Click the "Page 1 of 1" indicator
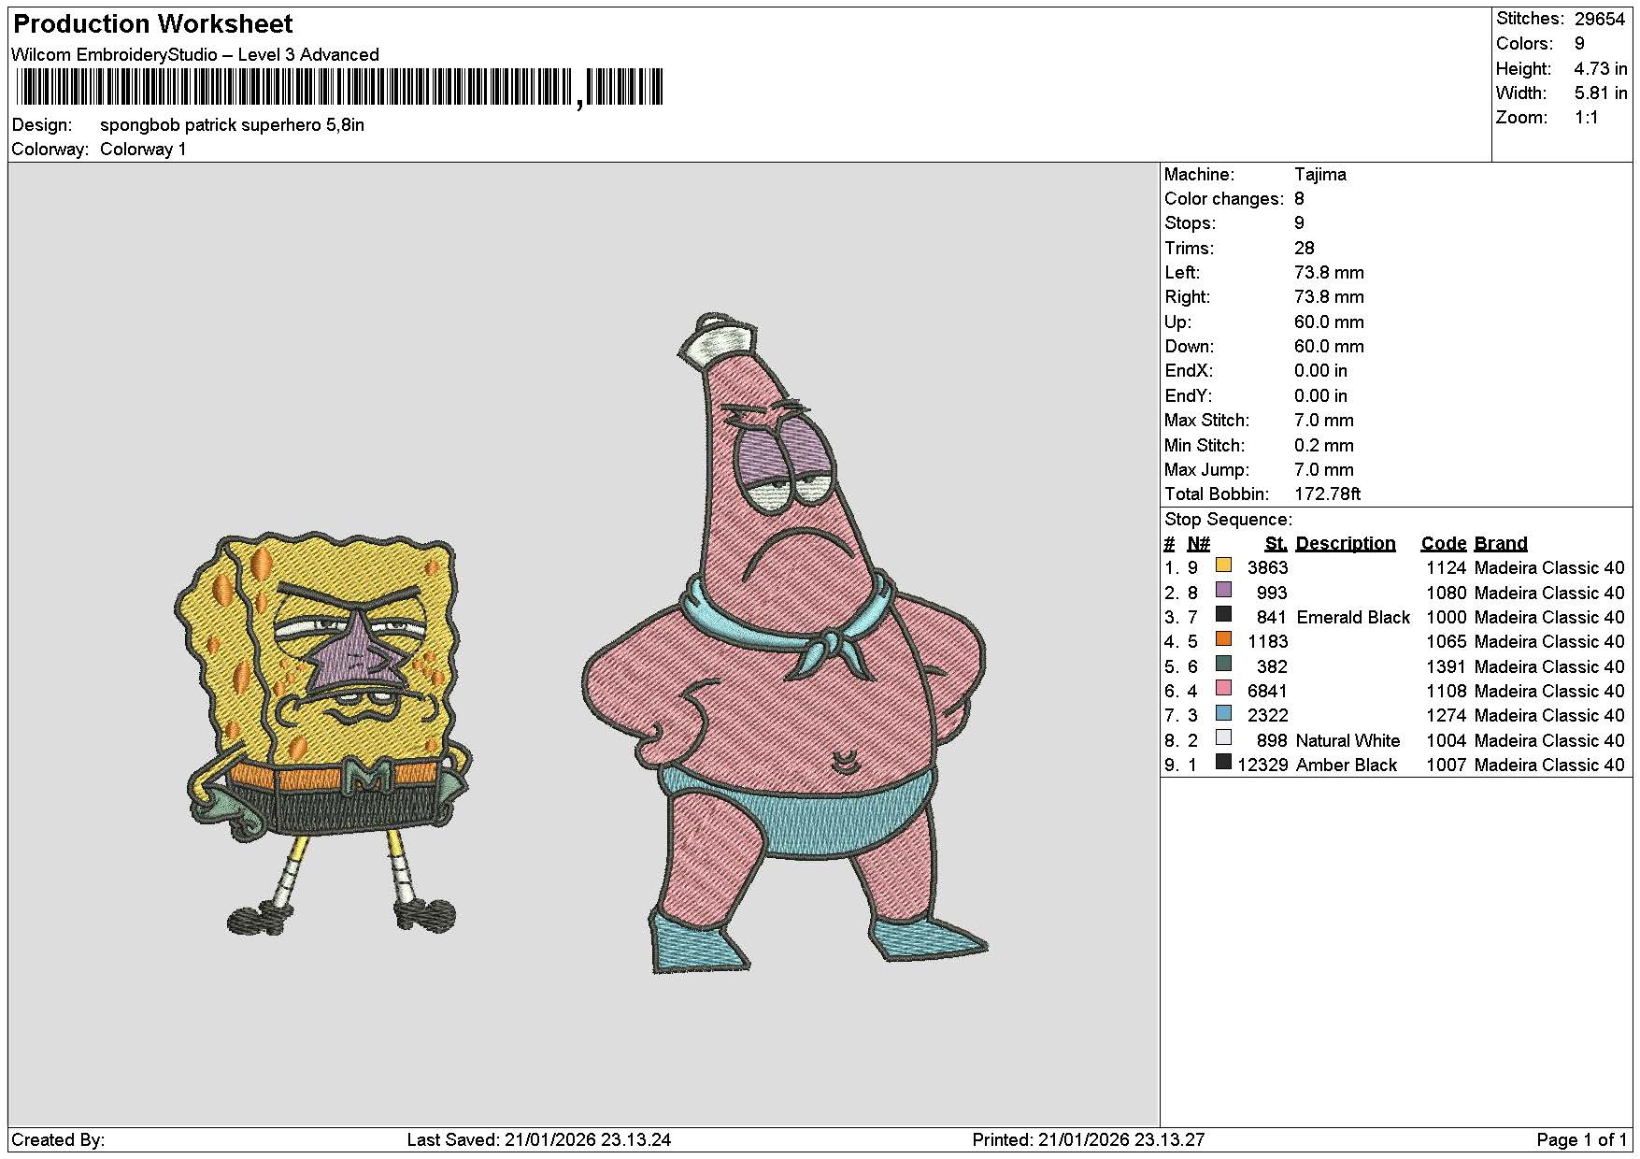The width and height of the screenshot is (1640, 1159). 1581,1140
